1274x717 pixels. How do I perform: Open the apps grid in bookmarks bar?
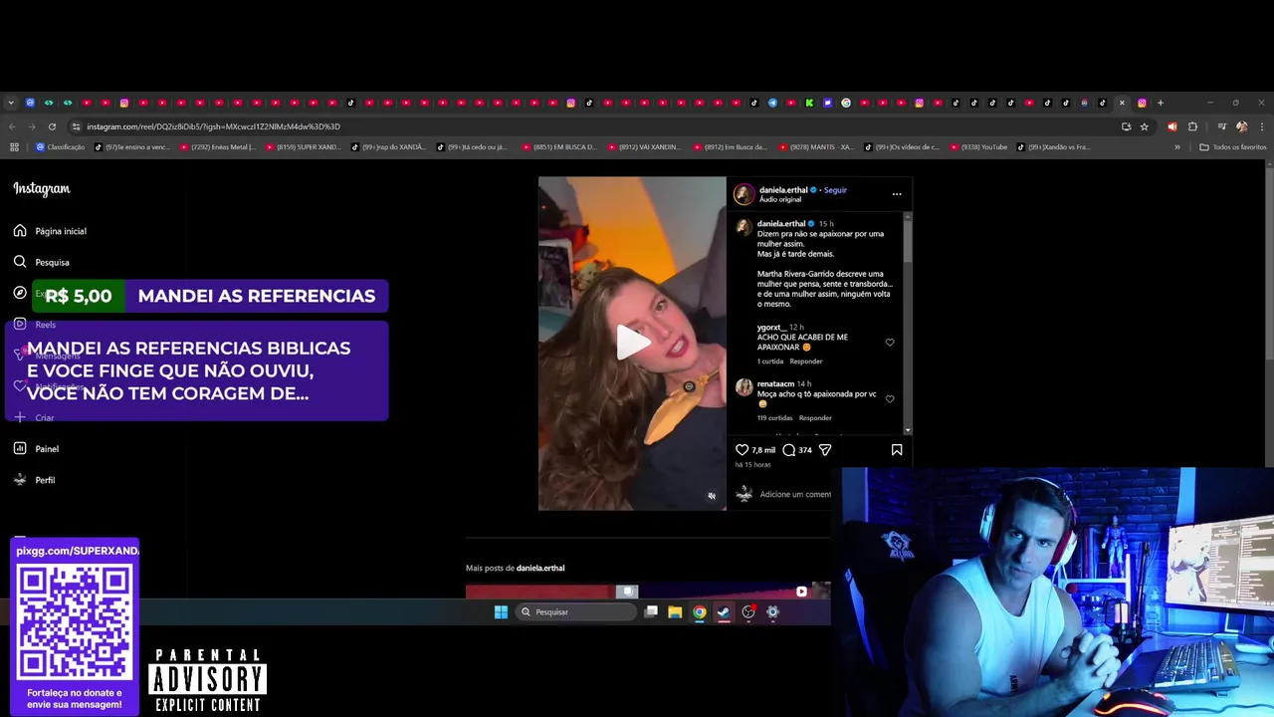pos(14,147)
